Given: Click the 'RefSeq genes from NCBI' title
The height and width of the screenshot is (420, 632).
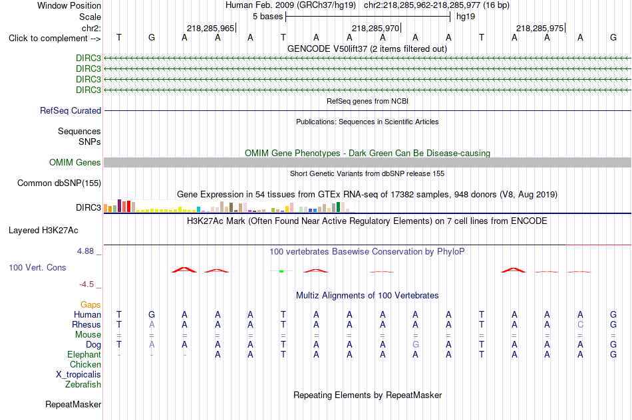Looking at the screenshot, I should [367, 101].
